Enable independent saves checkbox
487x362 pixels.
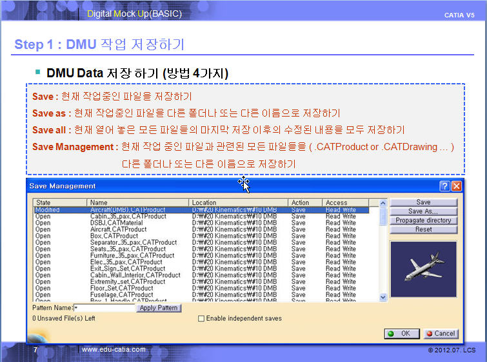pos(201,318)
